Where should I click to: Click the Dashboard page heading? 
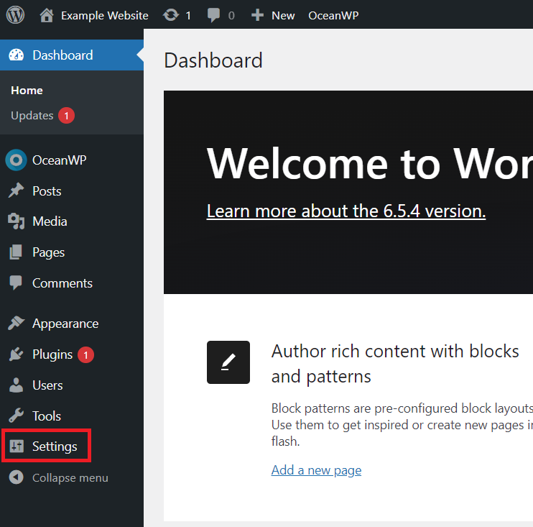point(213,60)
